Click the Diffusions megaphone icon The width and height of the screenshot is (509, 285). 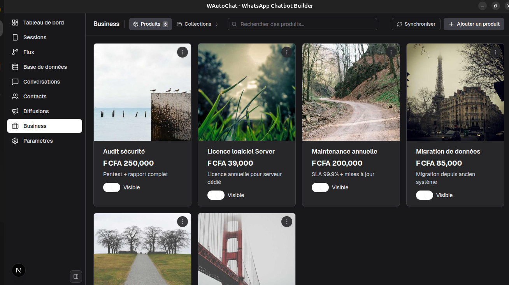(x=15, y=111)
